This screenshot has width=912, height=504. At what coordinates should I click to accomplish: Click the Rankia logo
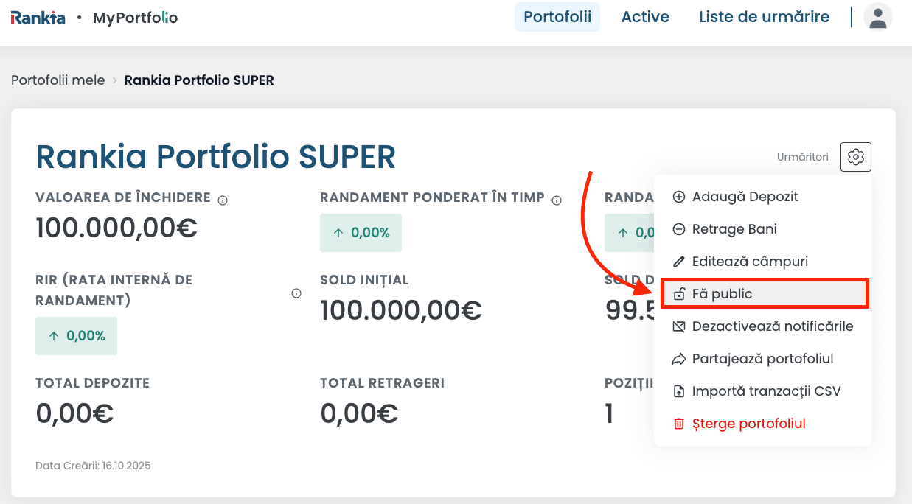38,18
